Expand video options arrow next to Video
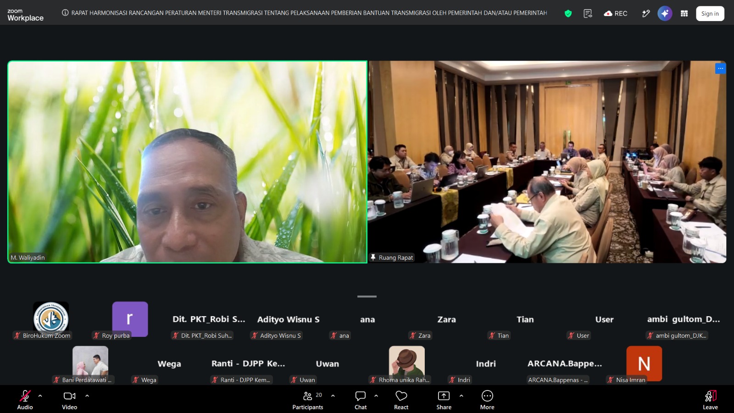This screenshot has width=734, height=413. (87, 396)
